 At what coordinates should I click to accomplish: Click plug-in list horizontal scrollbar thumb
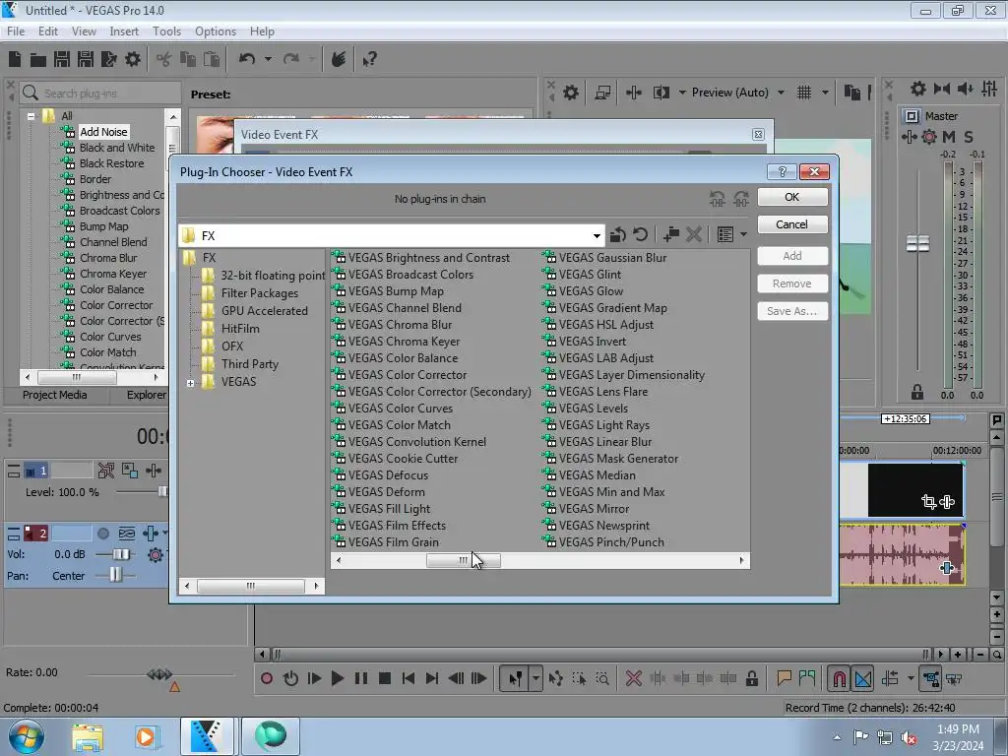[x=464, y=560]
